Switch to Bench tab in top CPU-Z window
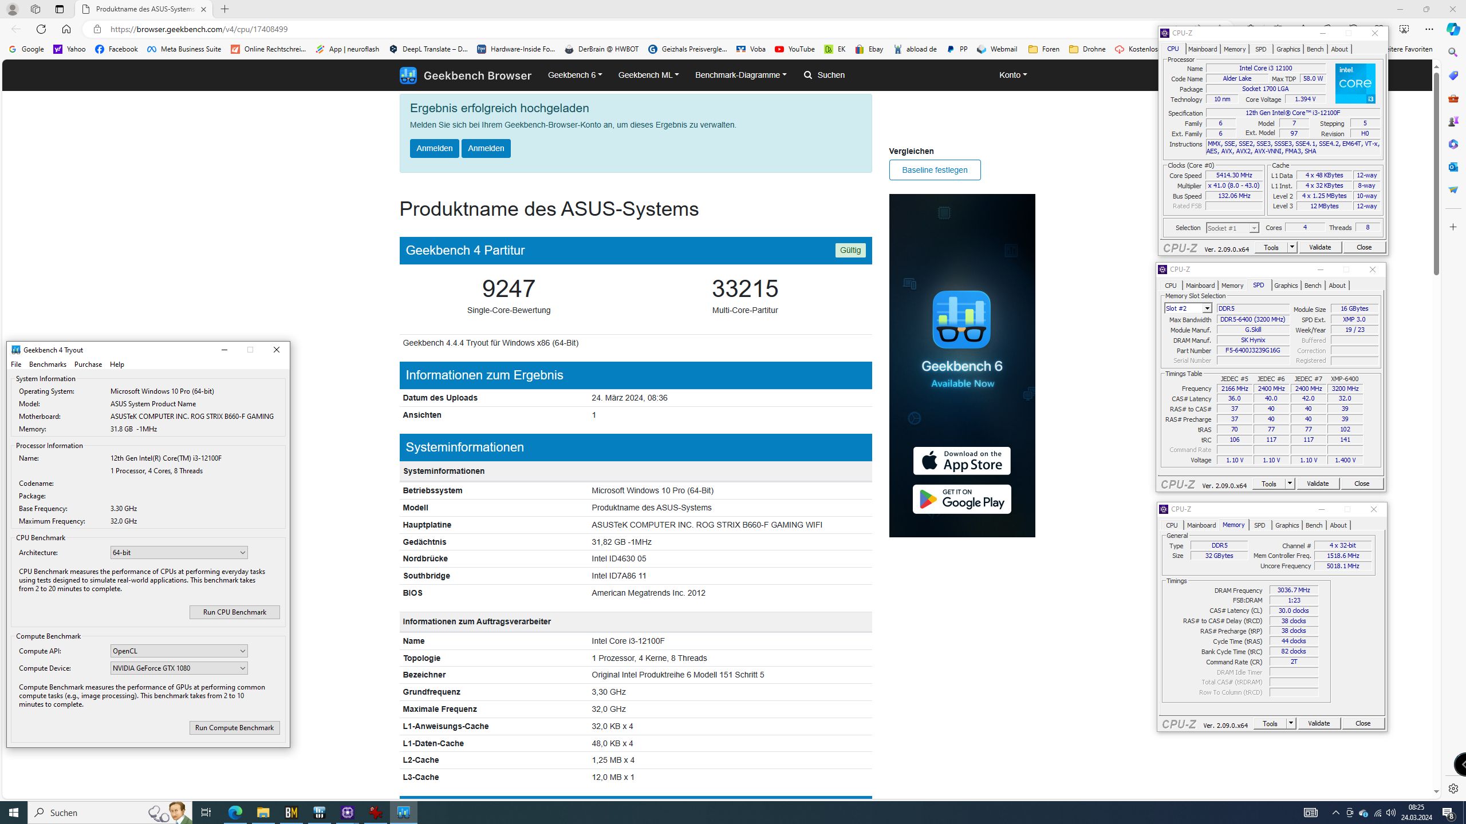Screen dimensions: 1466x824 point(1315,49)
